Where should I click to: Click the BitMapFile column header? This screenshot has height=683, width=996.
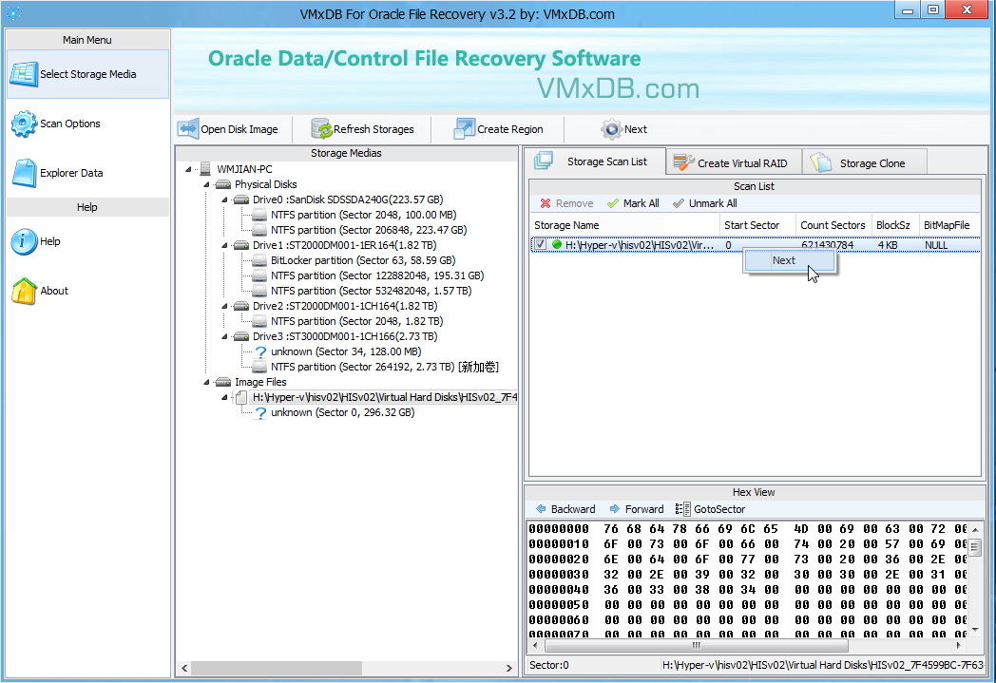tap(949, 225)
